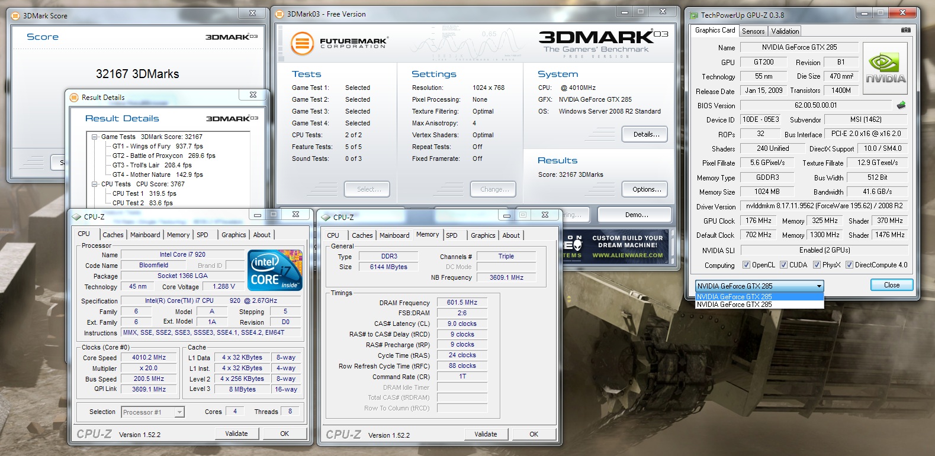Toggle the PhysX checkbox in GPU-Z

coord(817,265)
